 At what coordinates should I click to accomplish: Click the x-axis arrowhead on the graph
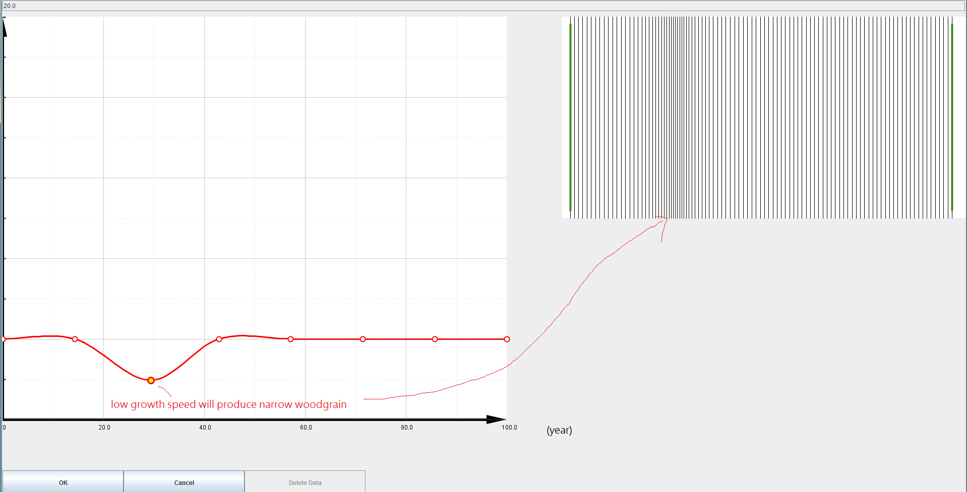pos(496,419)
